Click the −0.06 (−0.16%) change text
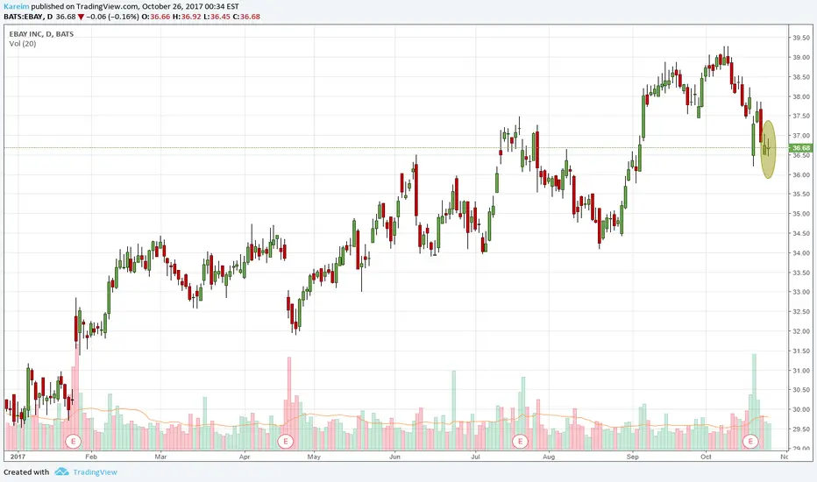 pyautogui.click(x=112, y=17)
